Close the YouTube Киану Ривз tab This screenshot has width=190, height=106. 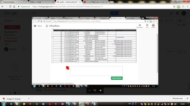pyautogui.click(x=107, y=2)
